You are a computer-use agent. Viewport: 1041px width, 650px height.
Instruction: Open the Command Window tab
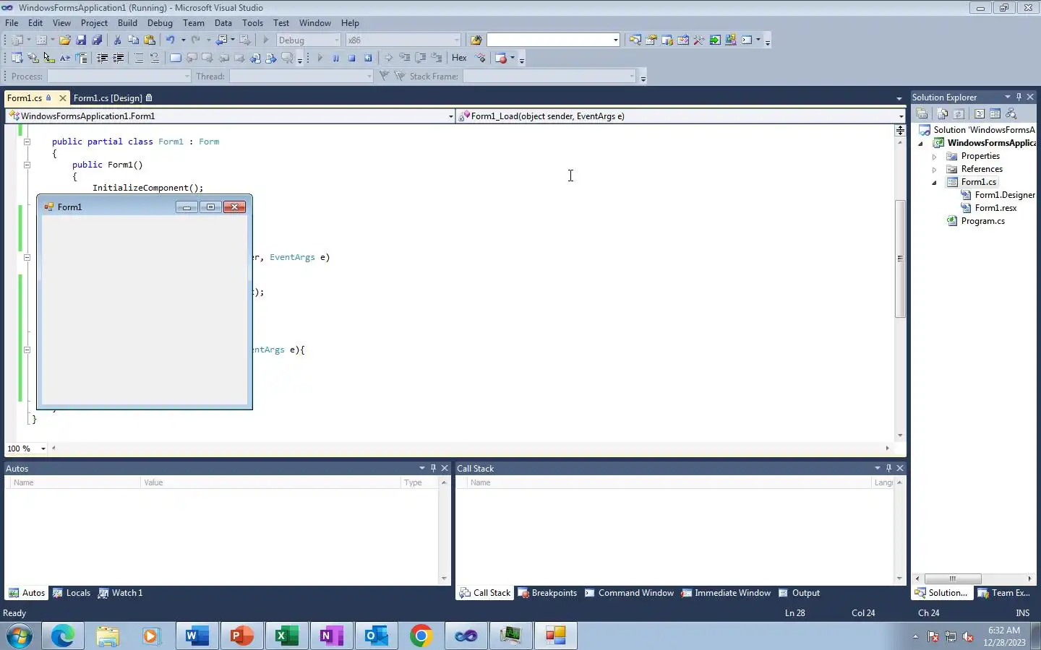click(x=629, y=593)
